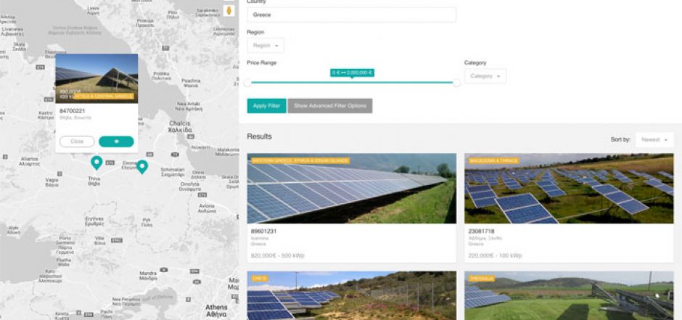View listing 84700221 with the eye button

[x=116, y=141]
